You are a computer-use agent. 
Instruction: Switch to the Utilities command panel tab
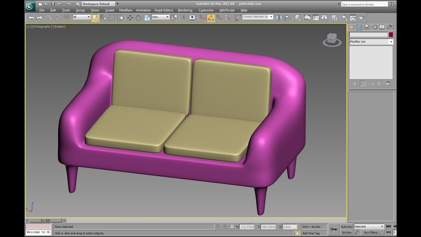389,27
